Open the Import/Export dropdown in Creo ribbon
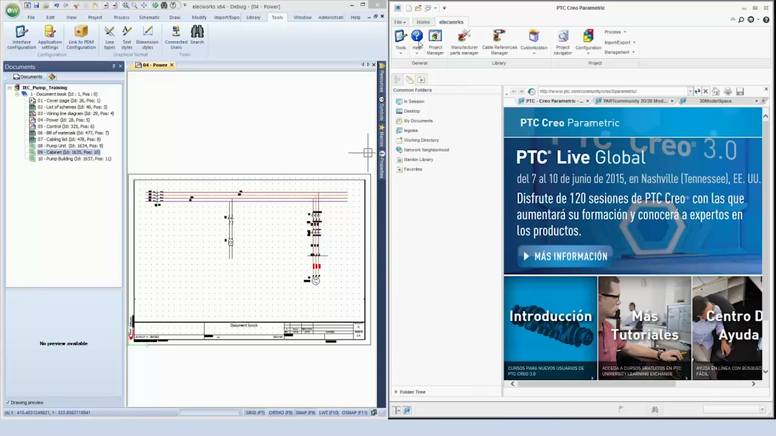Screen dimensions: 776x436 point(620,42)
